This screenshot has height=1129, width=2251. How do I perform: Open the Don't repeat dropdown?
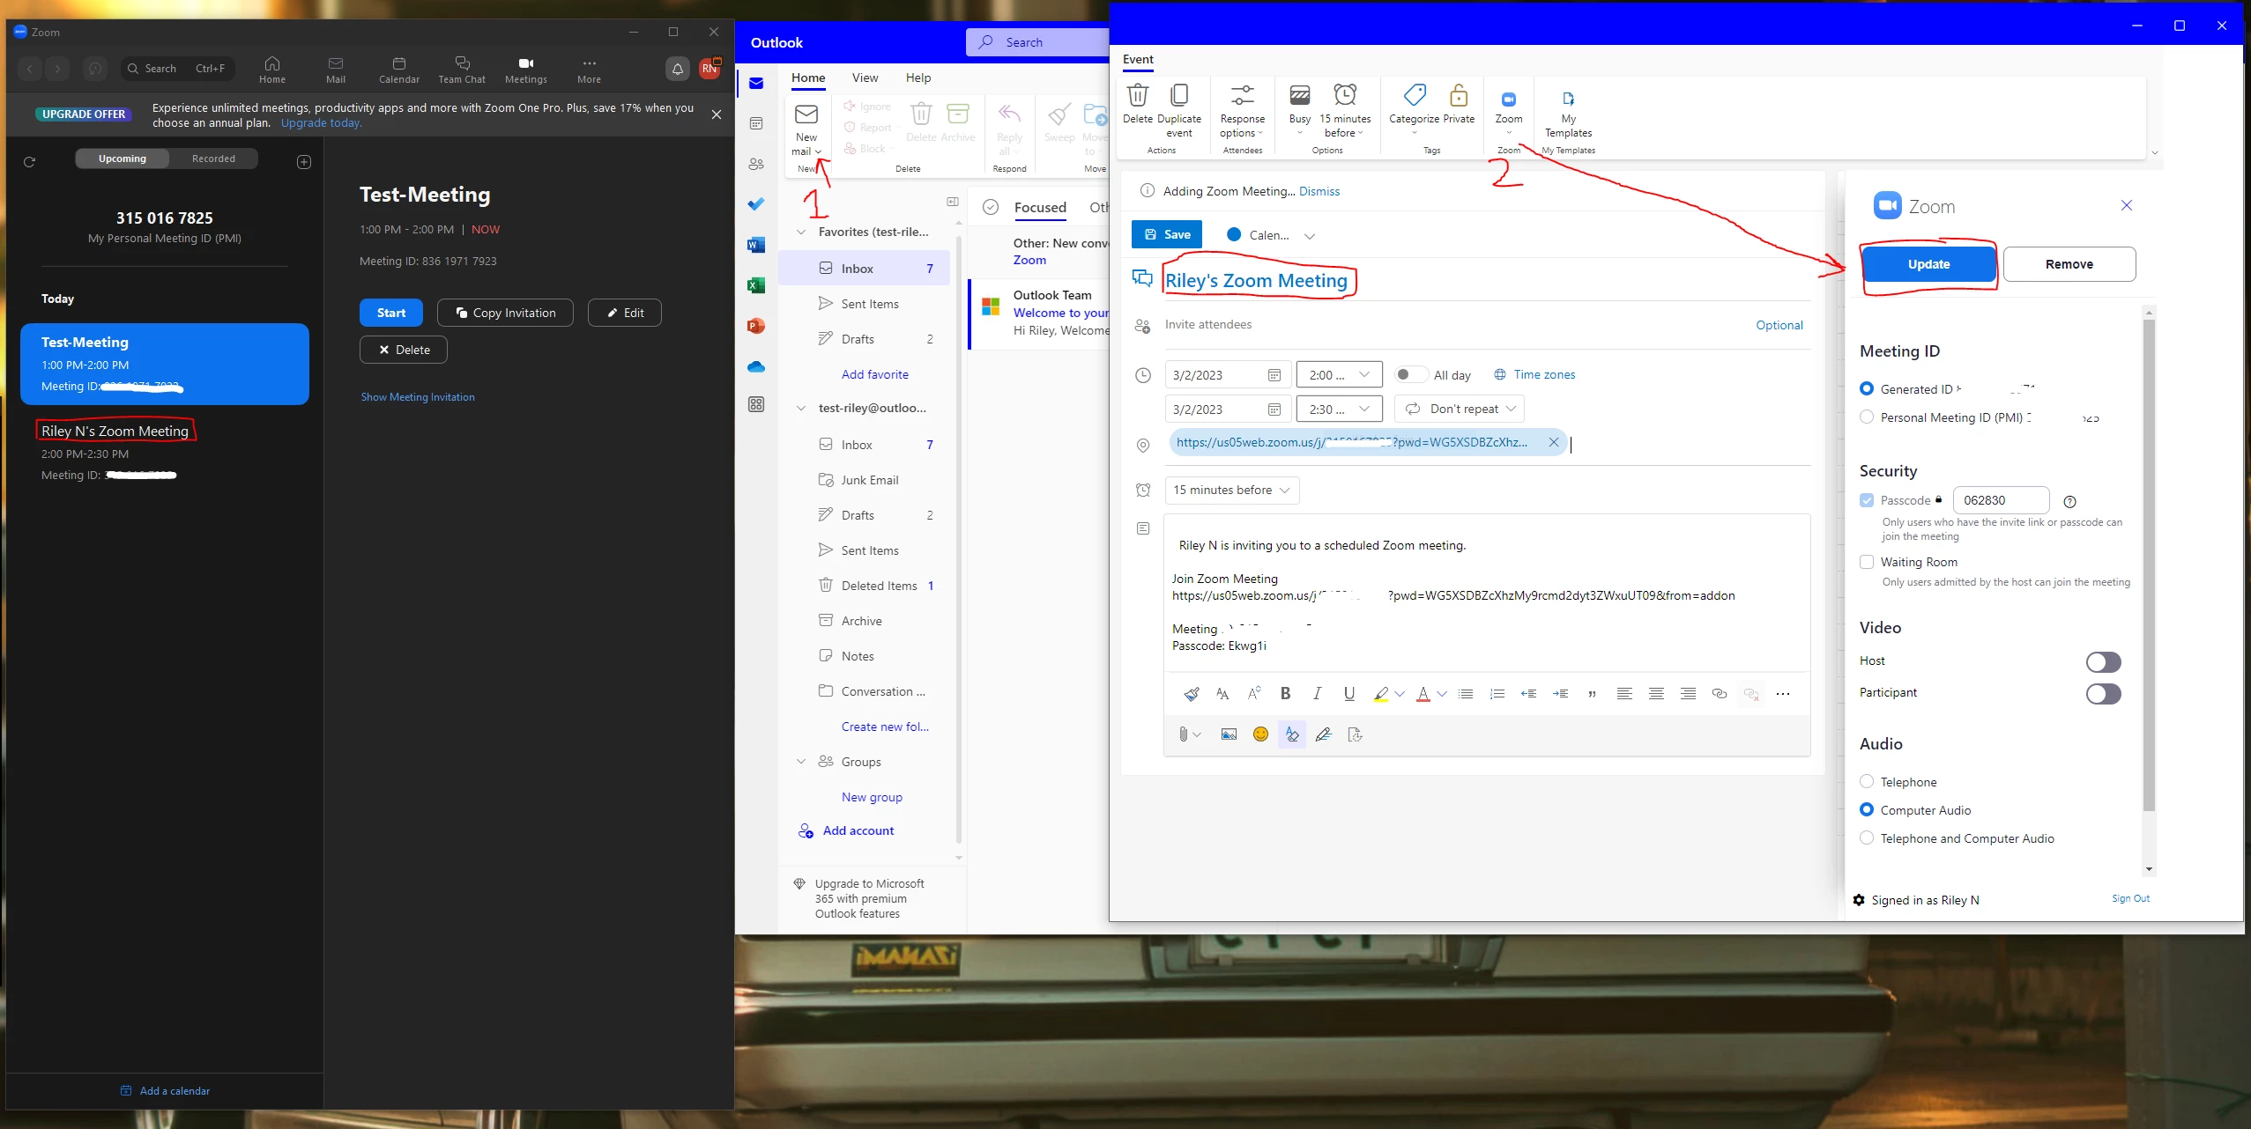(1460, 409)
